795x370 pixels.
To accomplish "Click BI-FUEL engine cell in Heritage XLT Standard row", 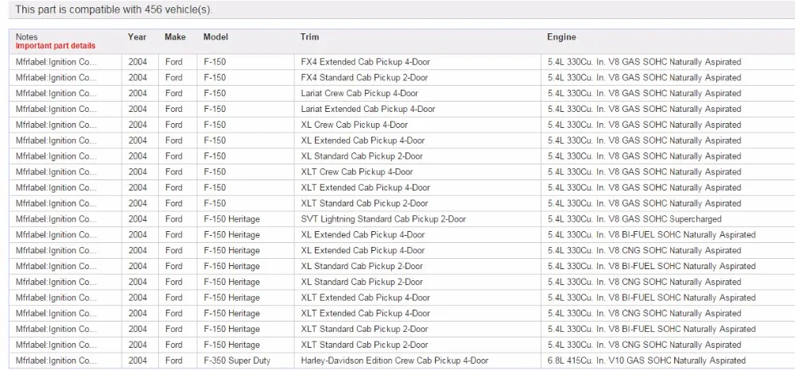I will point(652,329).
